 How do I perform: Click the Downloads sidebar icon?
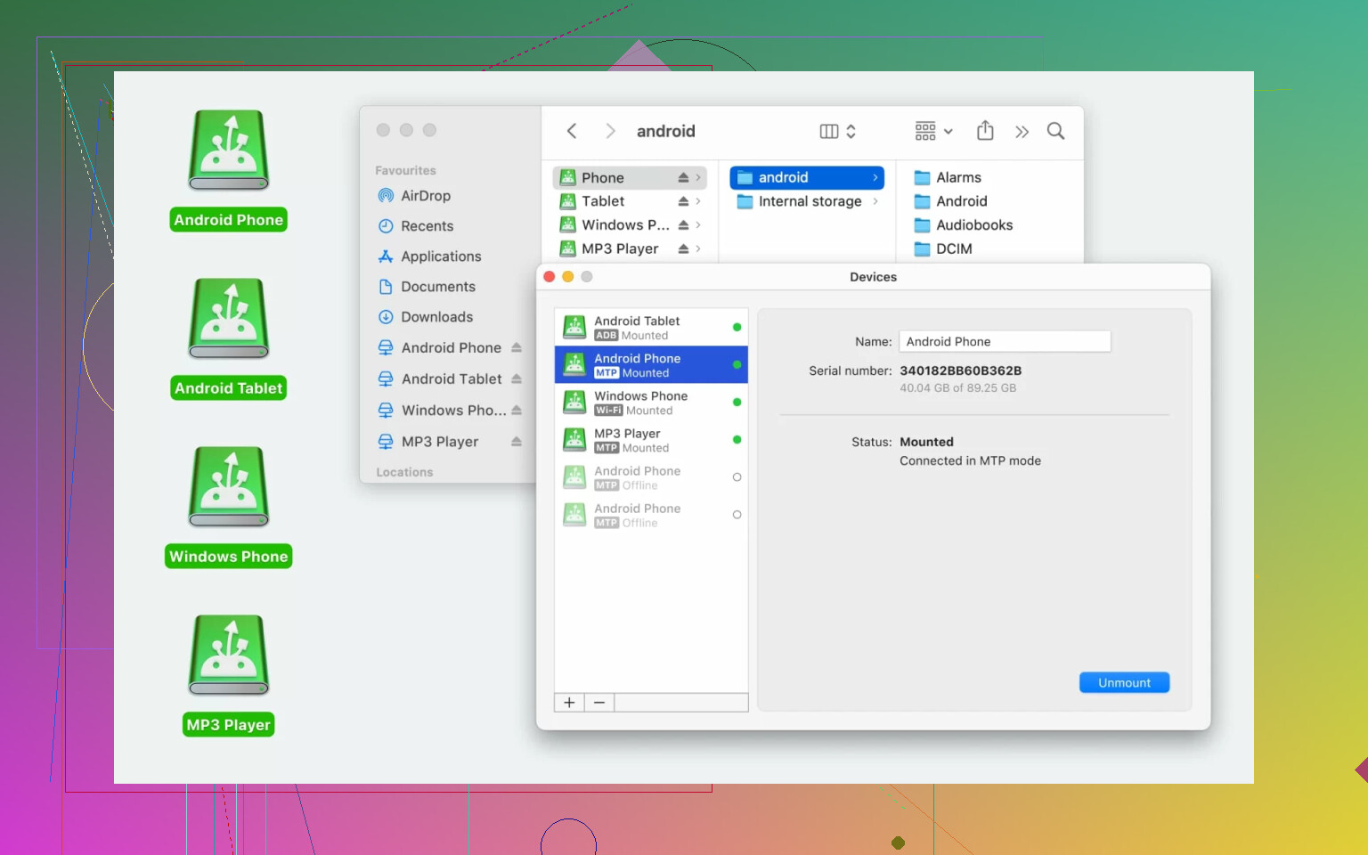click(386, 317)
